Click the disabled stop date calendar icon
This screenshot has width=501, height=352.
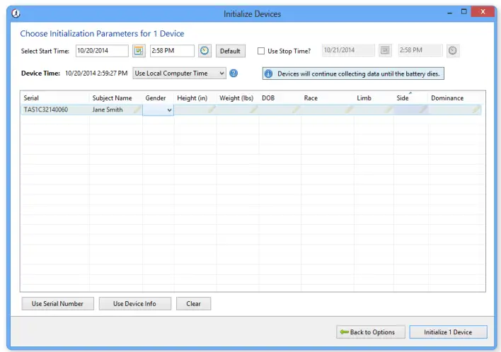pos(385,50)
